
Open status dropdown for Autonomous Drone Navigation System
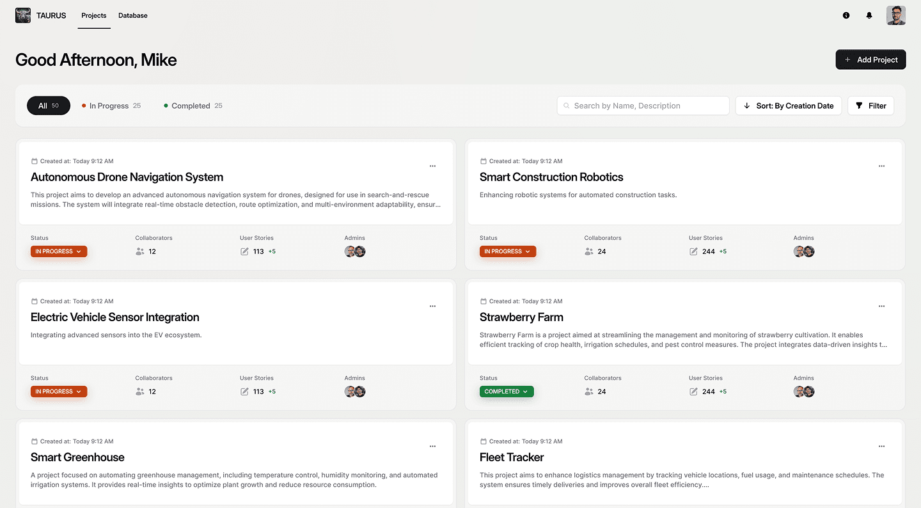(x=59, y=251)
